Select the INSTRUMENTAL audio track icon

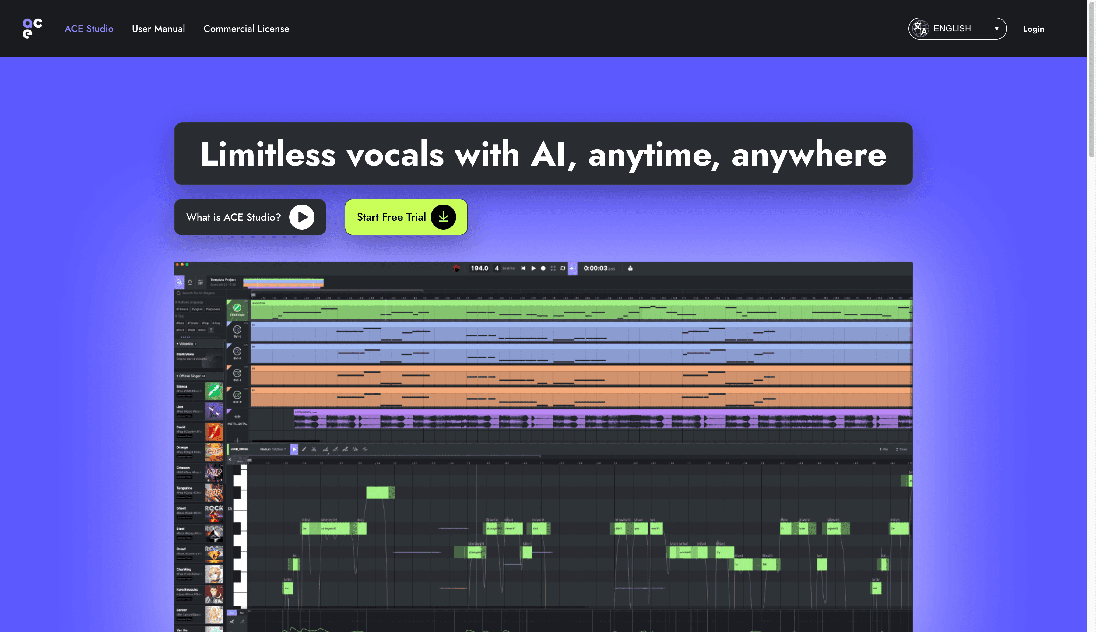237,417
